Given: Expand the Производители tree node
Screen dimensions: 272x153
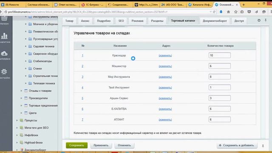Looking at the screenshot, I should click(x=21, y=98).
